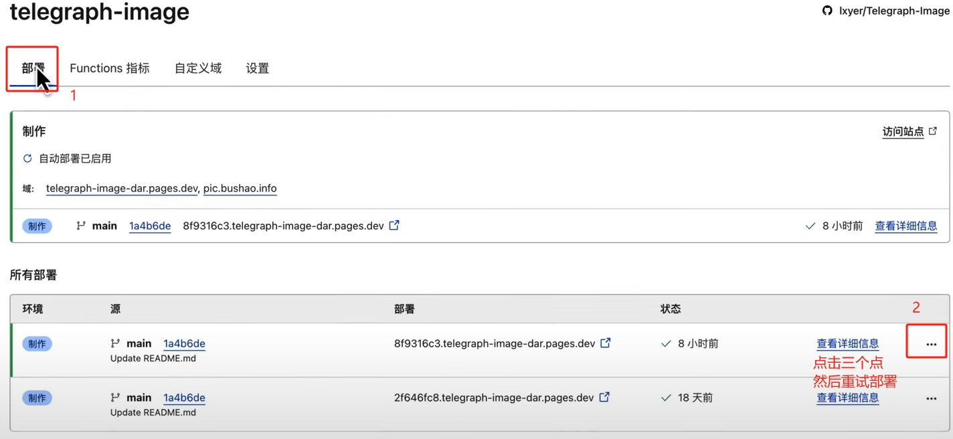Click the 部署 column header in the table
The width and height of the screenshot is (953, 439).
404,309
